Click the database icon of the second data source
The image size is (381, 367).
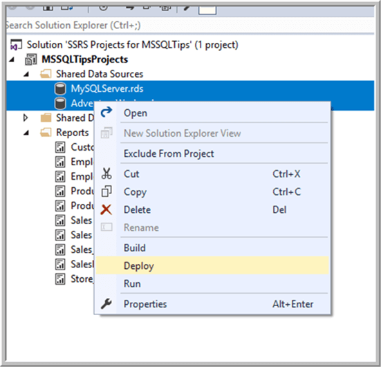click(x=60, y=103)
